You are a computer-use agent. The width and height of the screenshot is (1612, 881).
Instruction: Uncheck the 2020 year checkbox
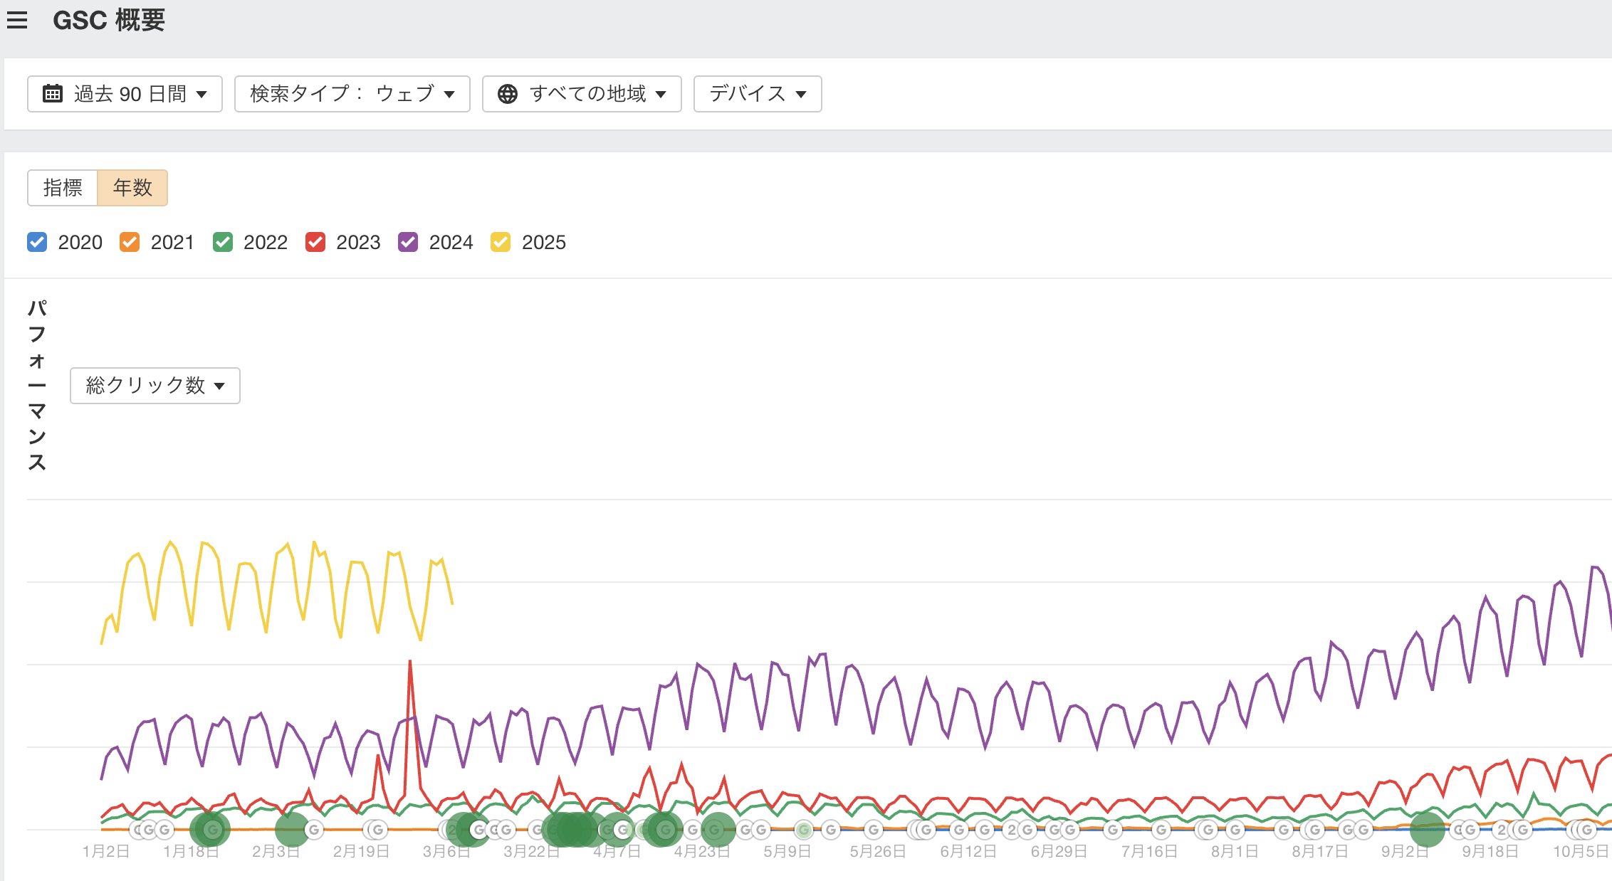click(x=37, y=242)
